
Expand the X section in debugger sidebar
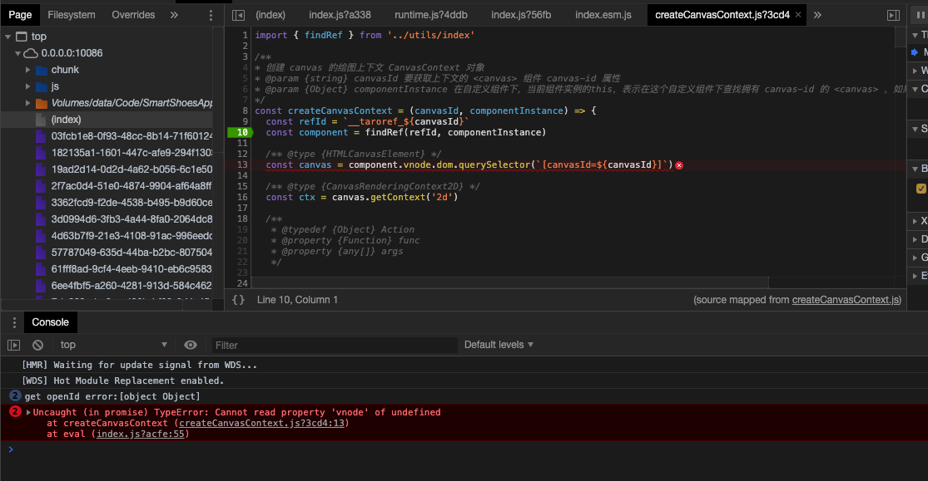916,221
